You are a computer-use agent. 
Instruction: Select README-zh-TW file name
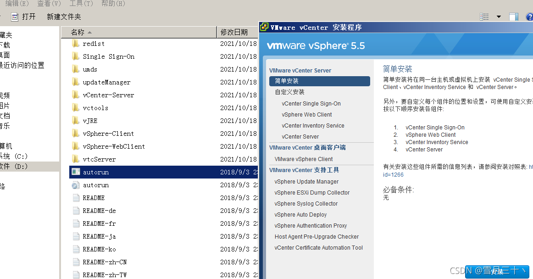pos(105,275)
